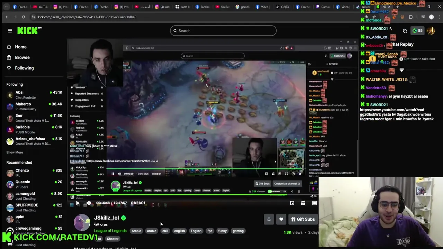Screen dimensions: 443x249
Task: Open the tab search dropdown arrow
Action: click(x=6, y=7)
